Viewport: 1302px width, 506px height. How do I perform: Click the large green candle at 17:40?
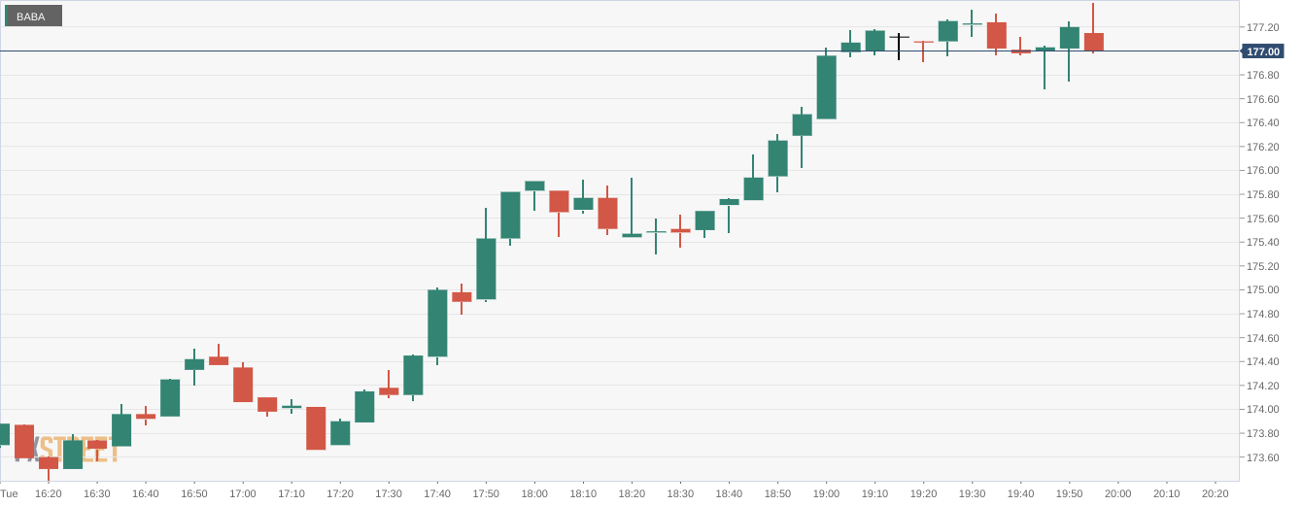[x=437, y=323]
